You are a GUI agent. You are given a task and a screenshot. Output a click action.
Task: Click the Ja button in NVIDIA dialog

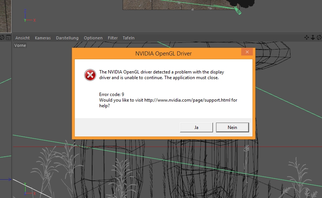pos(197,127)
